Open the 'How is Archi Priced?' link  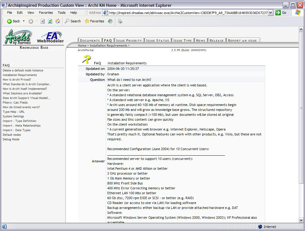point(17,80)
